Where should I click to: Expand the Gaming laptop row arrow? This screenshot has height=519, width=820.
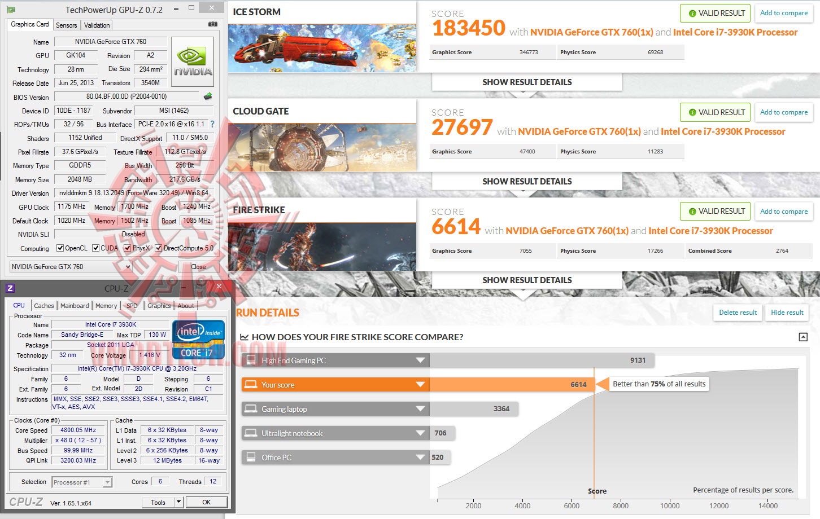[420, 409]
